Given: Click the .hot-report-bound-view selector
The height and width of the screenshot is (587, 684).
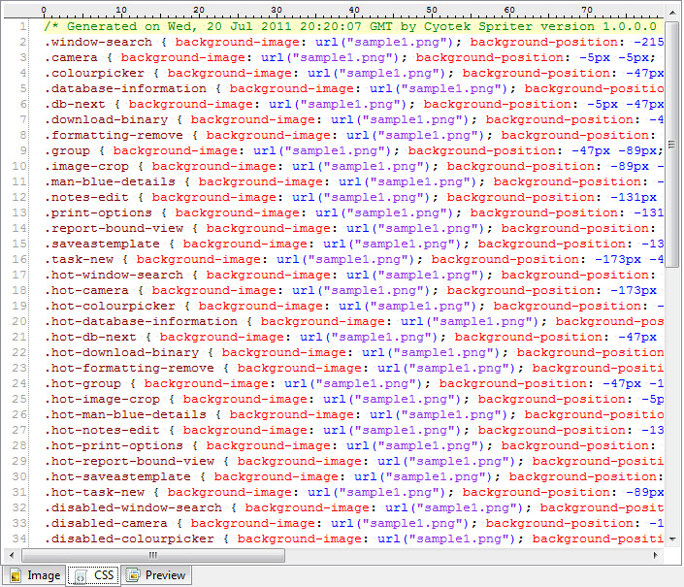Looking at the screenshot, I should (x=129, y=462).
